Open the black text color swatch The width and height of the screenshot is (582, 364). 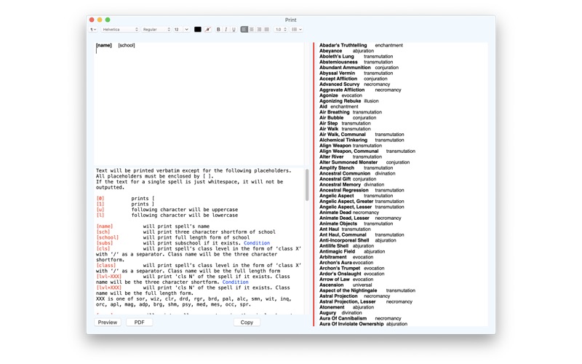[198, 29]
